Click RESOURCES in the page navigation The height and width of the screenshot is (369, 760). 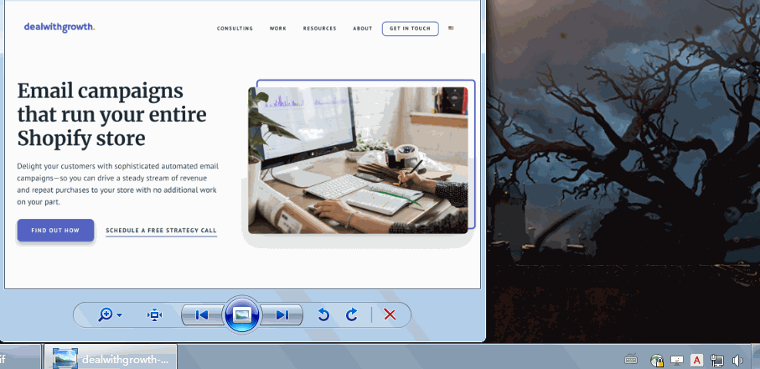(x=319, y=29)
